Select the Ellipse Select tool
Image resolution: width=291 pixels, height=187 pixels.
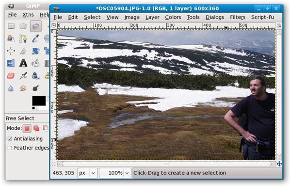23,26
